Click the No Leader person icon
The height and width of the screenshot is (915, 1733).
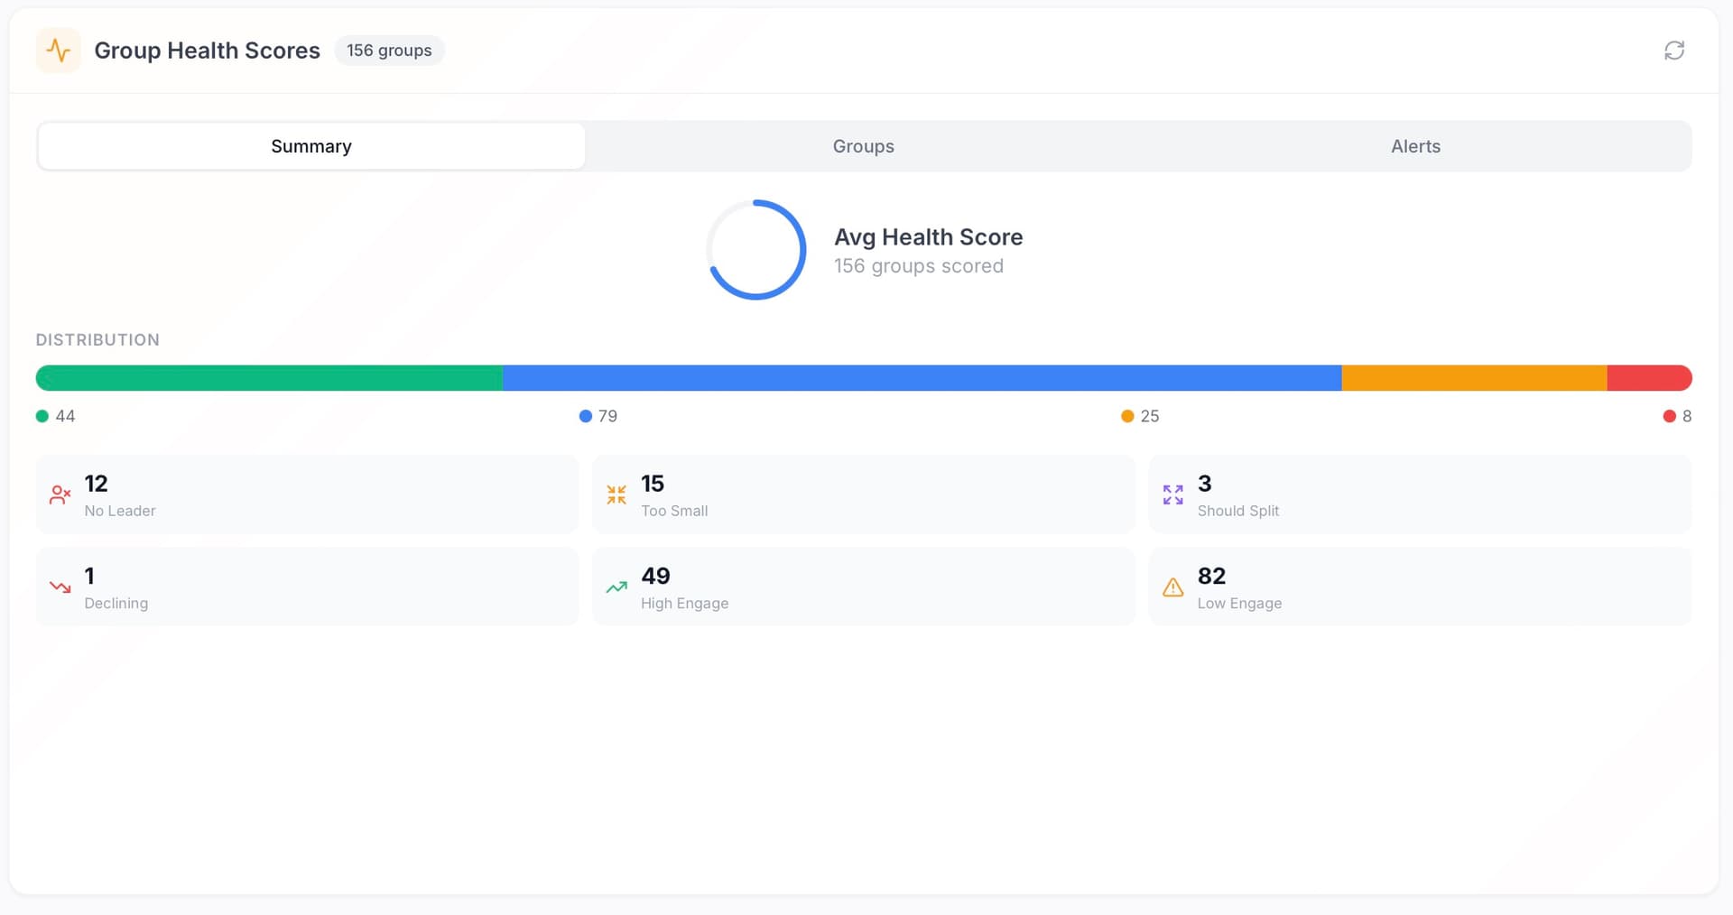60,494
